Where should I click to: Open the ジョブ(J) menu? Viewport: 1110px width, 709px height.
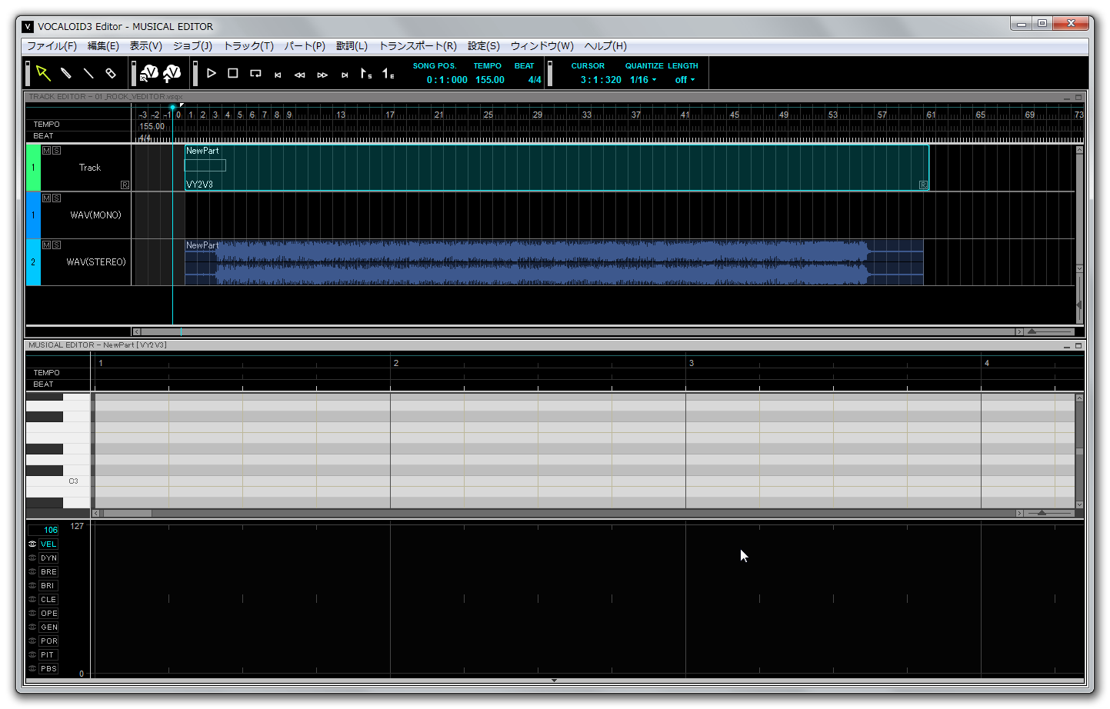click(192, 46)
